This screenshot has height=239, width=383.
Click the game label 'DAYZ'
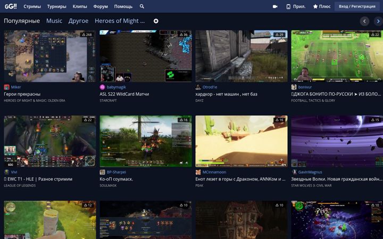199,100
